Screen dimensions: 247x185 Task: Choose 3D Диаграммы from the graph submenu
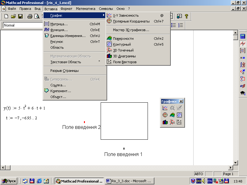pos(138,56)
